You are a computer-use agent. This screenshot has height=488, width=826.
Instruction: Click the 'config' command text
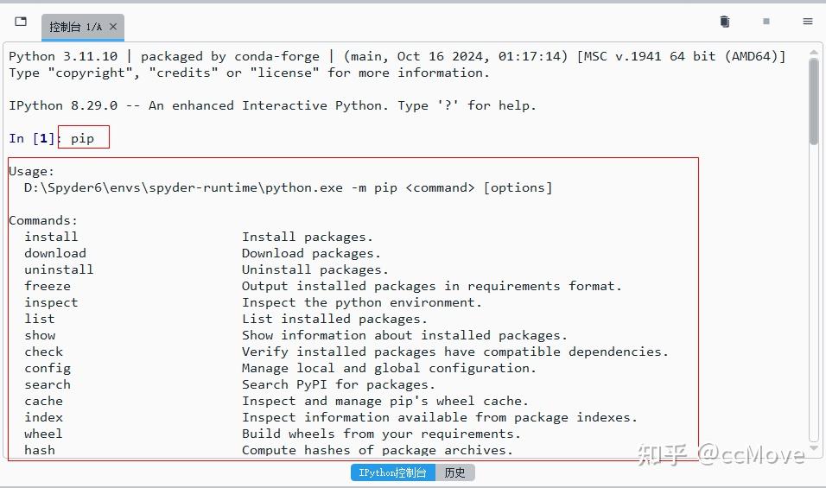pyautogui.click(x=48, y=368)
